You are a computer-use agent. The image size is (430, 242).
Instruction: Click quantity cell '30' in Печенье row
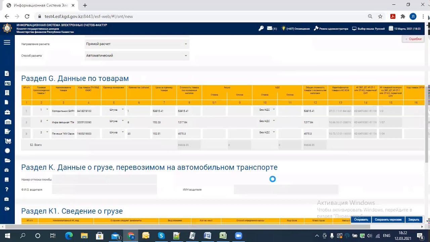tap(138, 134)
